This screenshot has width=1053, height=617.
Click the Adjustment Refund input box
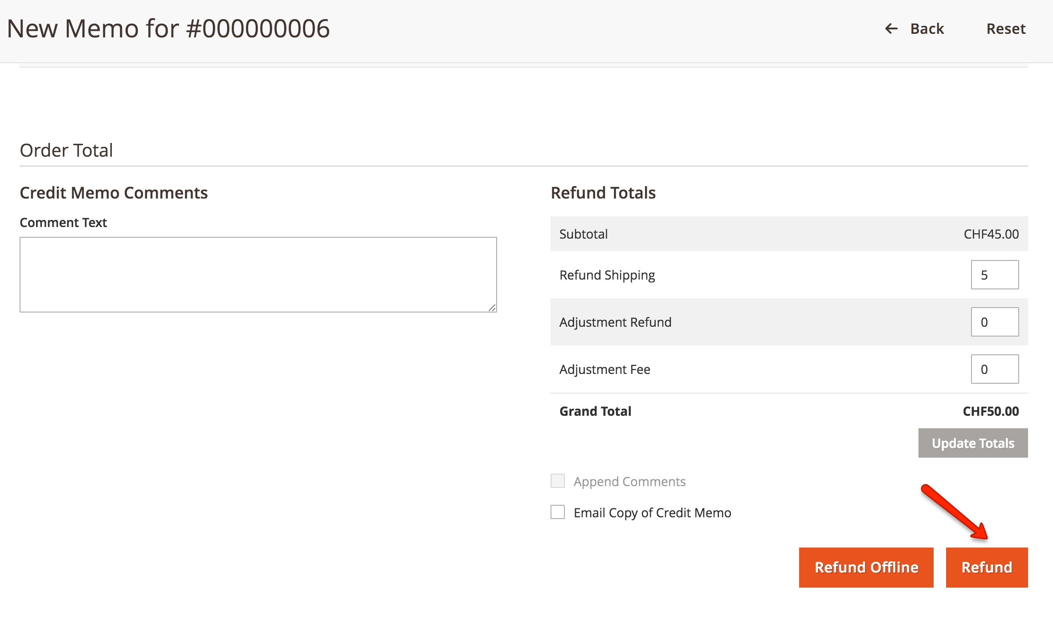[995, 321]
